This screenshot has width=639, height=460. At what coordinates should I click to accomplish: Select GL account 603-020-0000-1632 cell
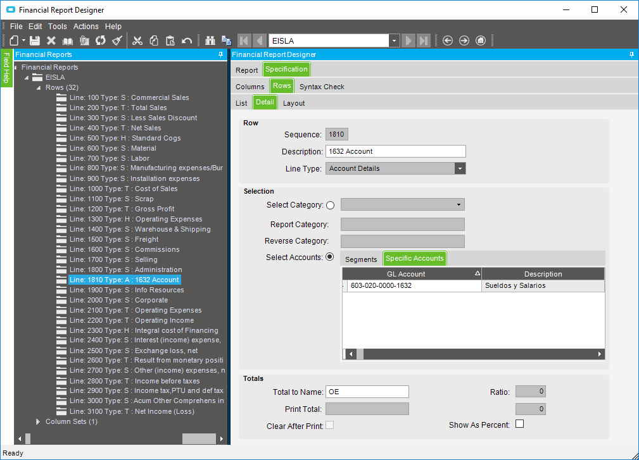(x=414, y=286)
